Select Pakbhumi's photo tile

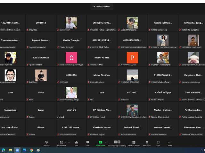[41, 75]
